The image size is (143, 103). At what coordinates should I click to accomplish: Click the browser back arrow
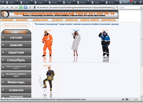tap(7, 7)
